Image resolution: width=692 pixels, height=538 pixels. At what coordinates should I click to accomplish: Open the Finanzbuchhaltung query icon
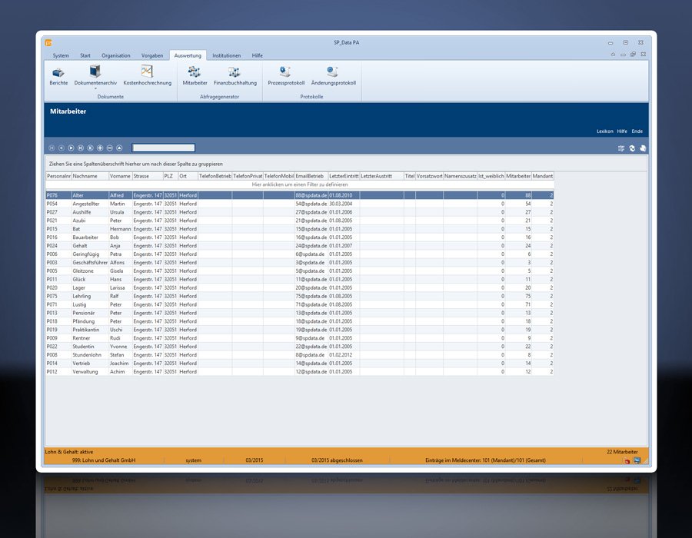click(235, 76)
